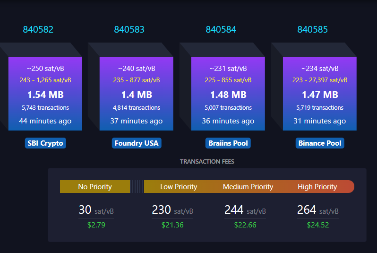377x253 pixels.
Task: Click 5,743 transactions text
Action: 45,108
